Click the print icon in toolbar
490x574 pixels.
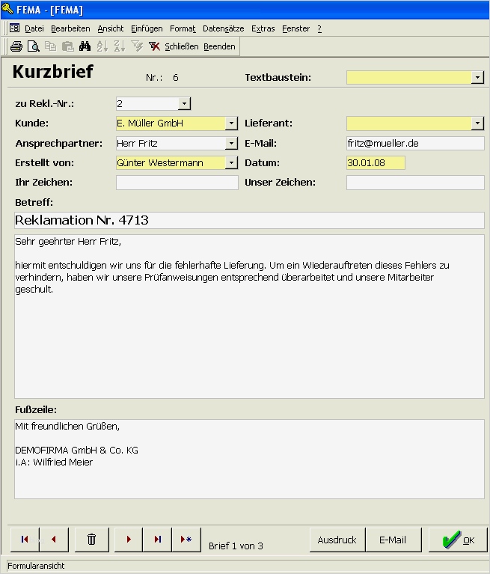click(x=16, y=46)
